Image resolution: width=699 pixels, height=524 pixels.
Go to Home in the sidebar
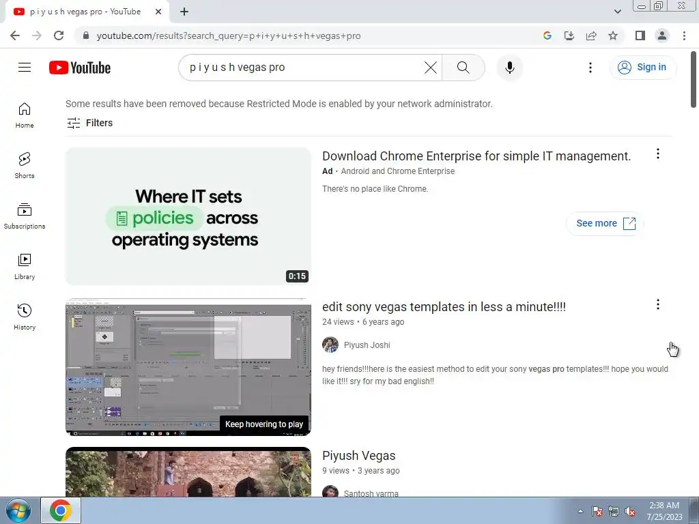[x=25, y=115]
